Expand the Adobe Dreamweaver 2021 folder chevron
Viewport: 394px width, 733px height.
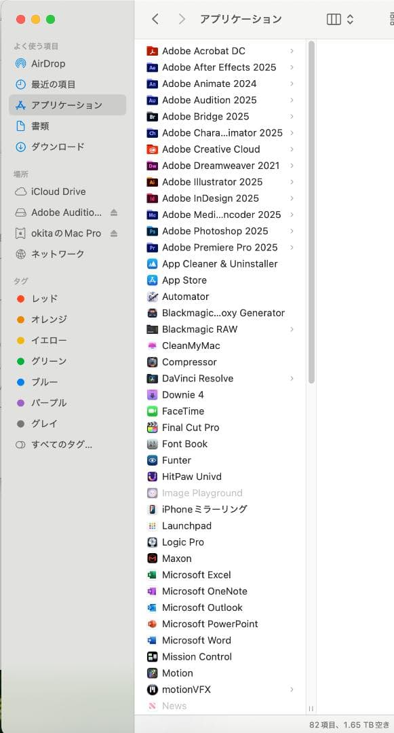[292, 166]
